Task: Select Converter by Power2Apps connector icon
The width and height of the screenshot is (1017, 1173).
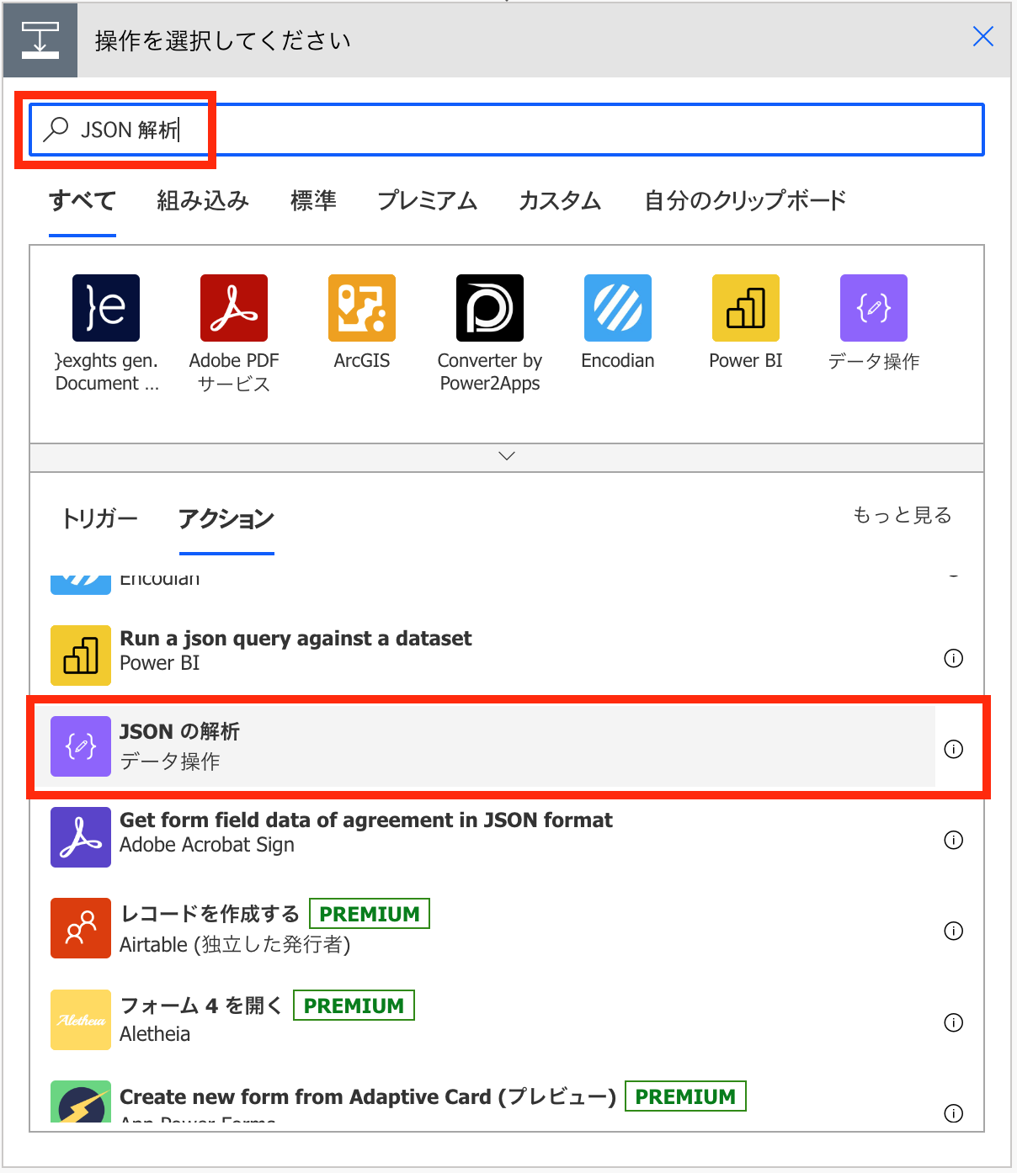Action: click(x=490, y=308)
